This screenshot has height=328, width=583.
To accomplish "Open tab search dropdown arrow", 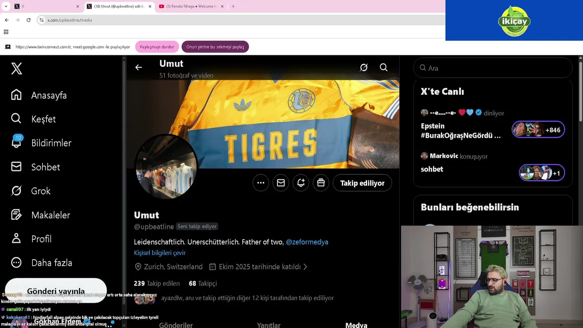I will (x=6, y=6).
